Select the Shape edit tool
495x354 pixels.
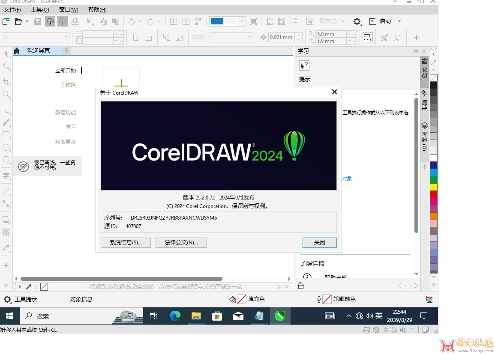6,66
